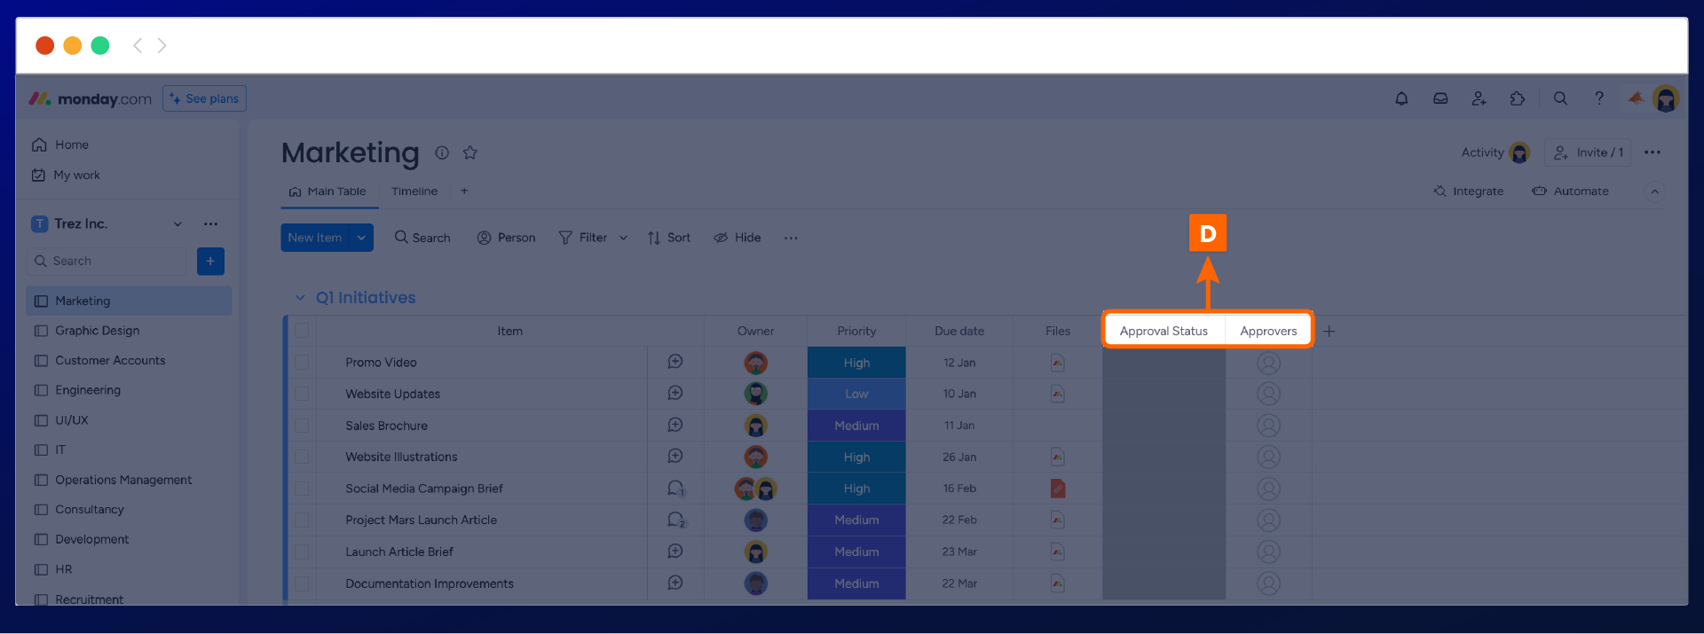Toggle the select-all header checkbox
This screenshot has width=1704, height=634.
(302, 331)
